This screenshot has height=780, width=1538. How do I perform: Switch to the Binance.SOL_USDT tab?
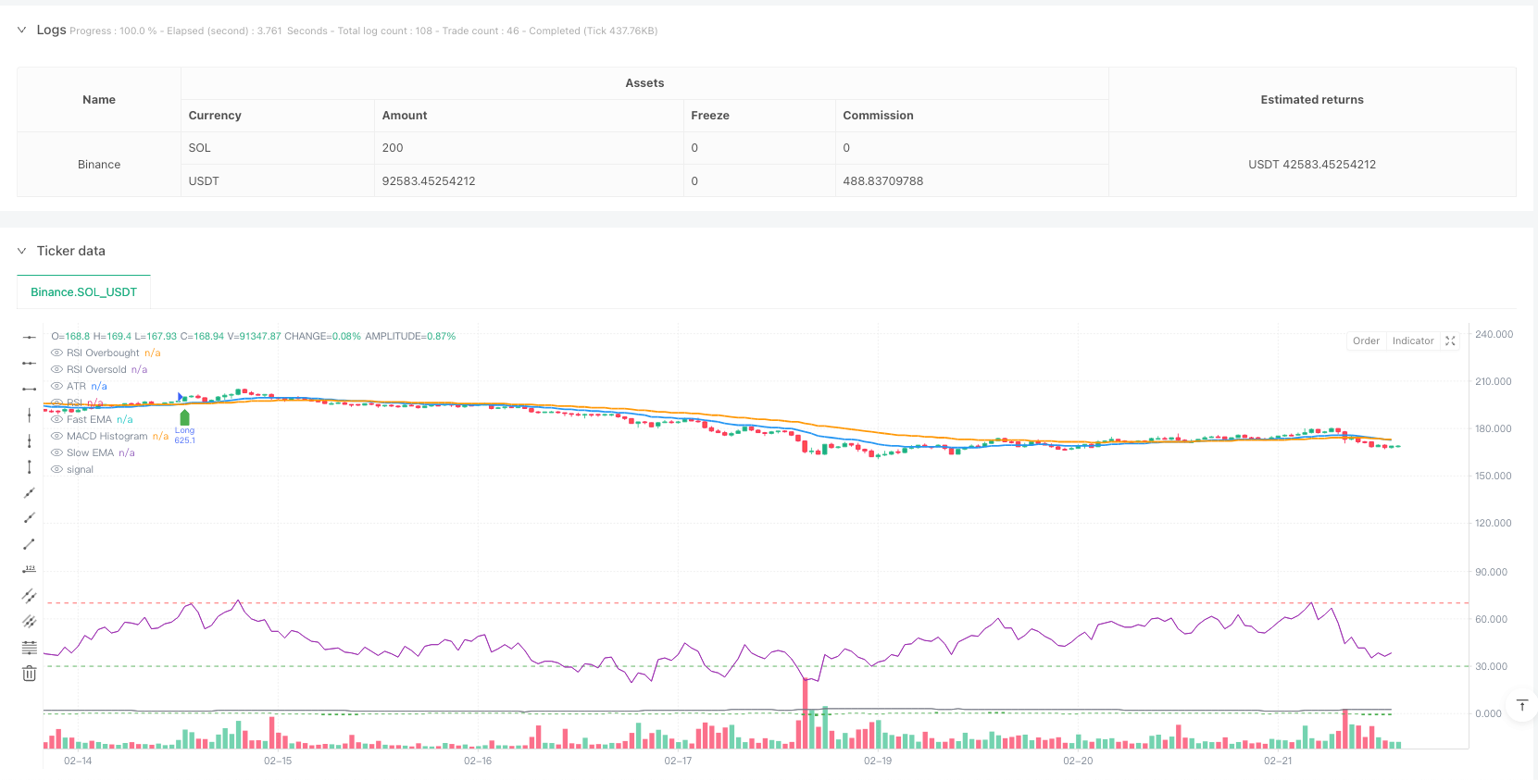click(x=83, y=291)
